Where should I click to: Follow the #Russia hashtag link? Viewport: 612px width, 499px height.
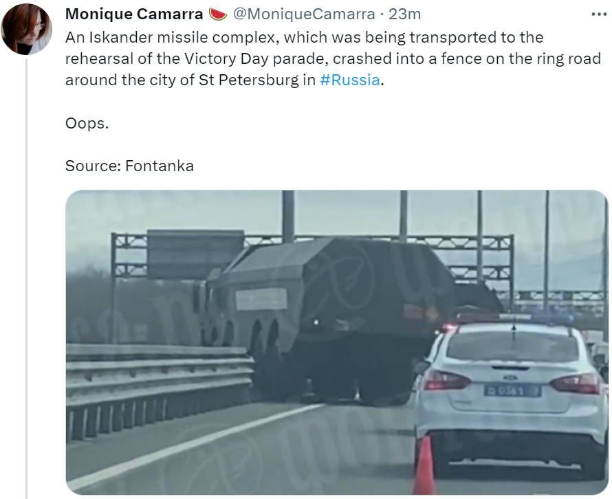click(x=350, y=80)
